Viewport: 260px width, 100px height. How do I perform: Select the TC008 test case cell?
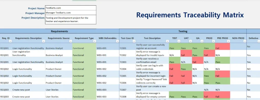click(x=127, y=95)
